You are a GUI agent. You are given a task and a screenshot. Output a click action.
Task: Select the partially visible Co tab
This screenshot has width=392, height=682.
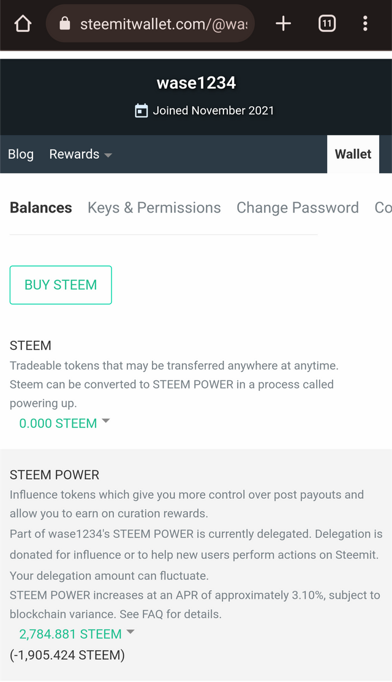pos(383,208)
